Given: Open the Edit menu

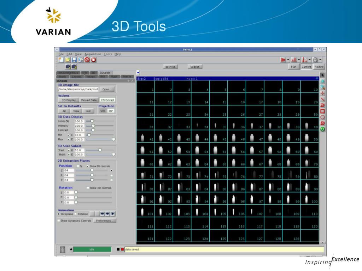Looking at the screenshot, I should 69,54.
